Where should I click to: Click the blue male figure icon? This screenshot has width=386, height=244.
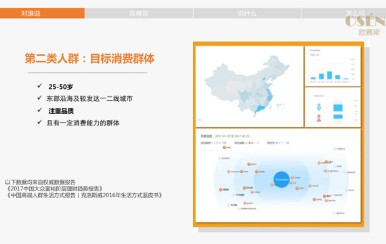coord(319,107)
